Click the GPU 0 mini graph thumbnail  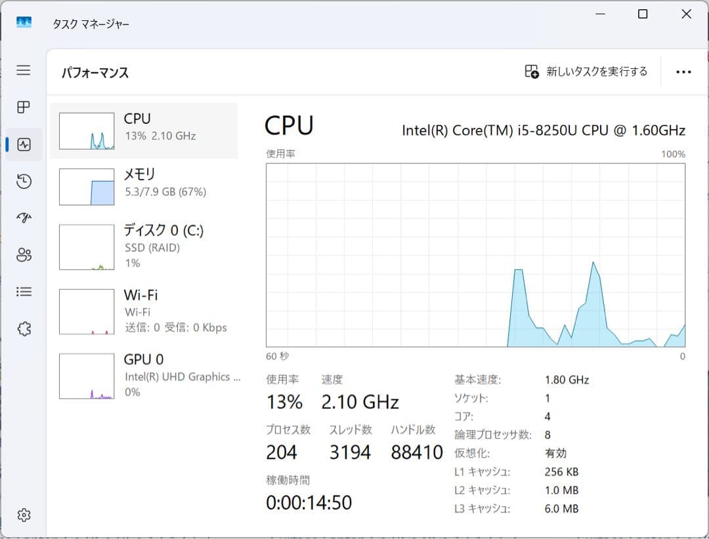pyautogui.click(x=86, y=375)
